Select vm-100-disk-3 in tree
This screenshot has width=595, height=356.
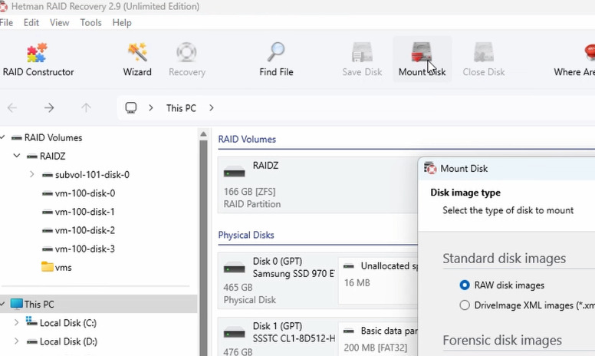85,249
